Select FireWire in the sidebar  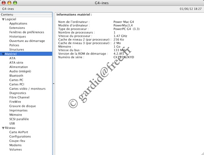(x=15, y=102)
